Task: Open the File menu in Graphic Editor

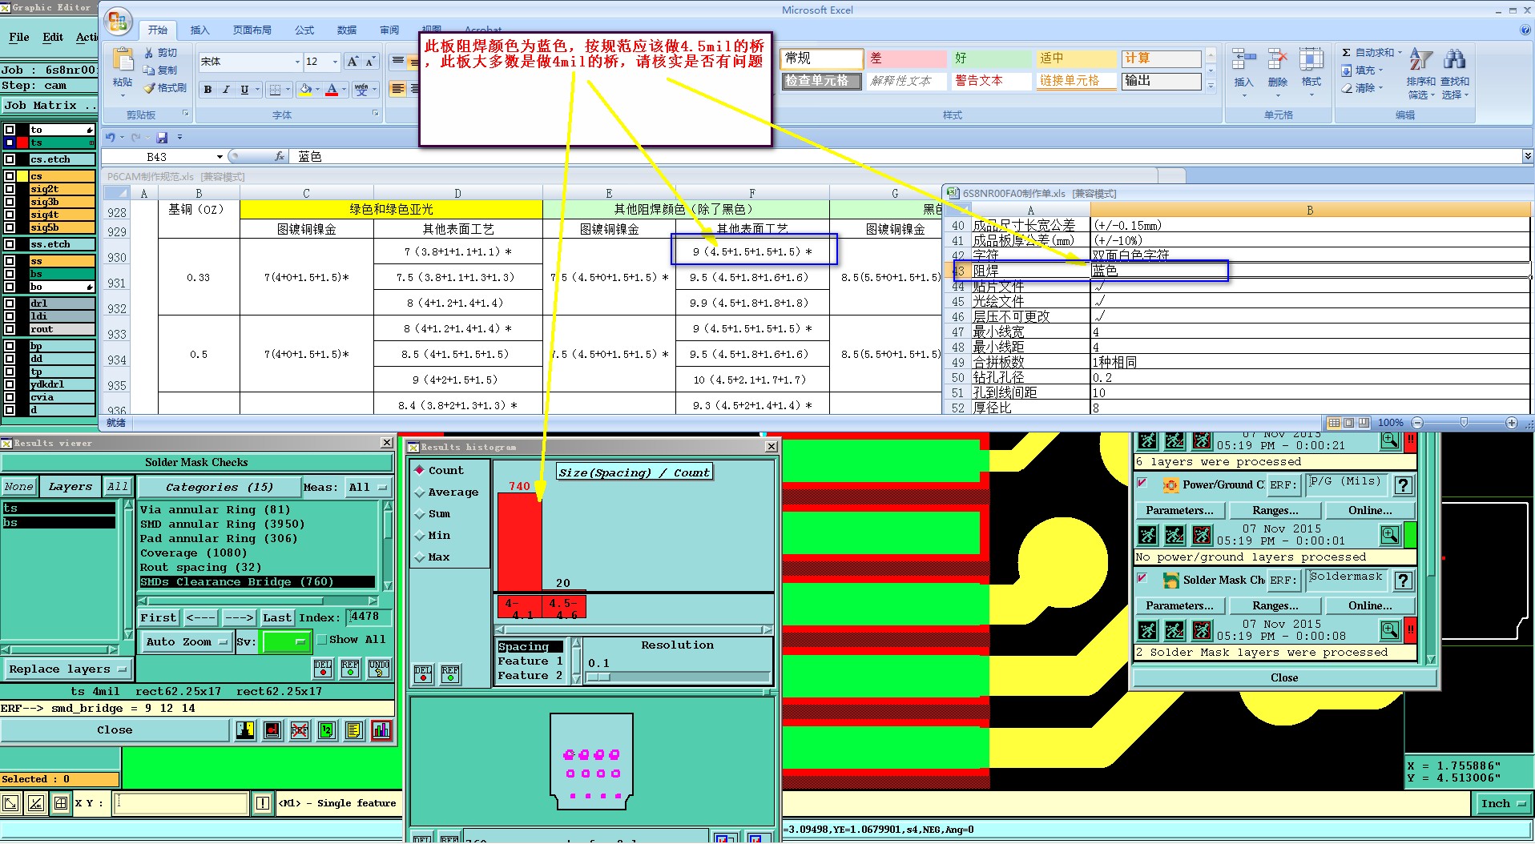Action: (x=19, y=37)
